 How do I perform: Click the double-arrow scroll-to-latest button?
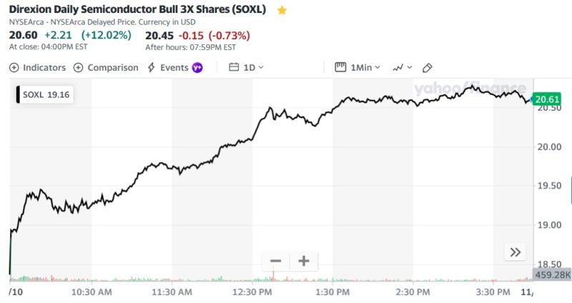click(x=515, y=252)
